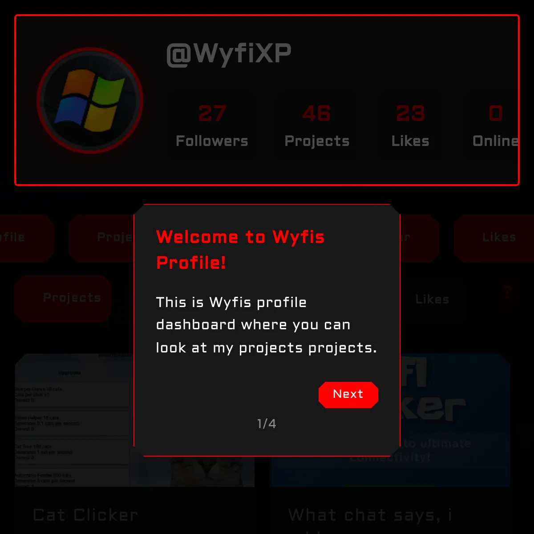Select the top-row Projects tab beside the dialog
Image resolution: width=534 pixels, height=534 pixels.
(101, 238)
